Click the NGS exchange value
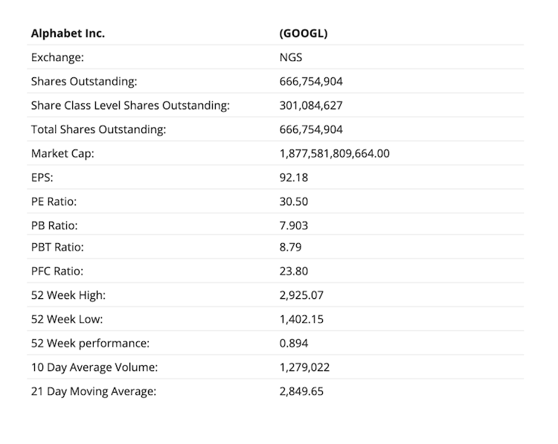The image size is (558, 444). (291, 57)
